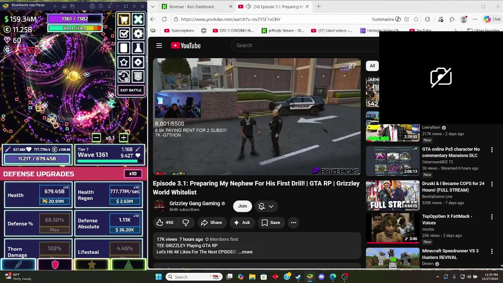Click the Boss Stats bar
This screenshot has width=503, height=283.
(x=75, y=28)
